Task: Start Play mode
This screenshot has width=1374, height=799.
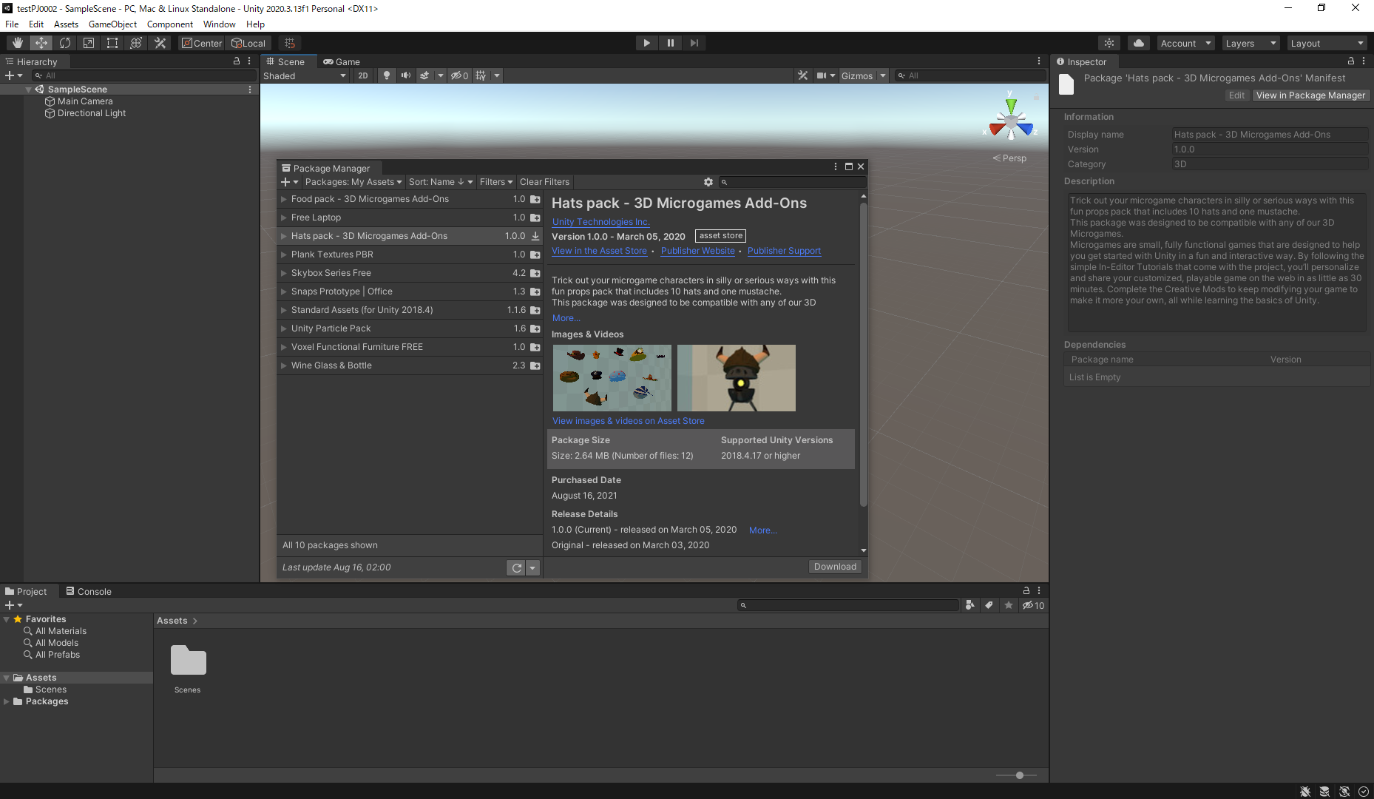Action: point(647,43)
